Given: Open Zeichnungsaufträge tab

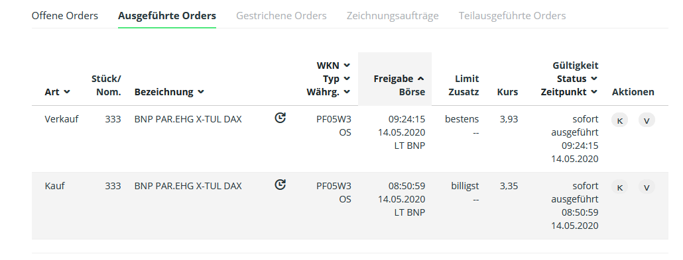Looking at the screenshot, I should (393, 16).
